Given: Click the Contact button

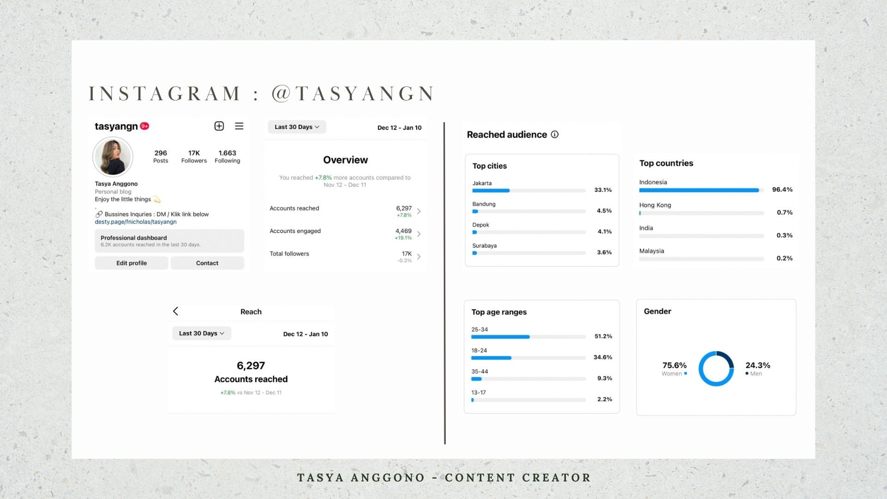Looking at the screenshot, I should click(x=207, y=263).
